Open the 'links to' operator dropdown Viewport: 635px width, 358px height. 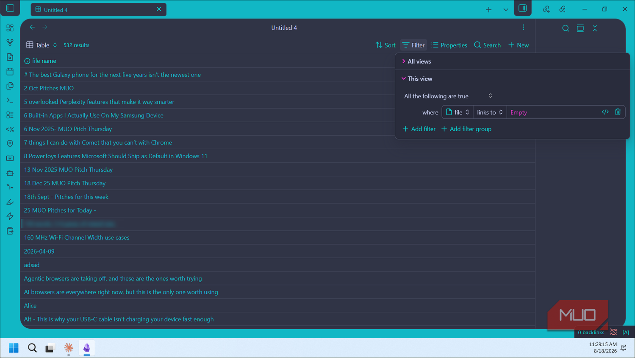point(490,112)
